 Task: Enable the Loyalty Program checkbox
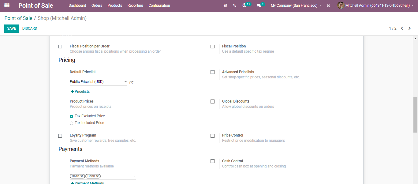pyautogui.click(x=60, y=136)
